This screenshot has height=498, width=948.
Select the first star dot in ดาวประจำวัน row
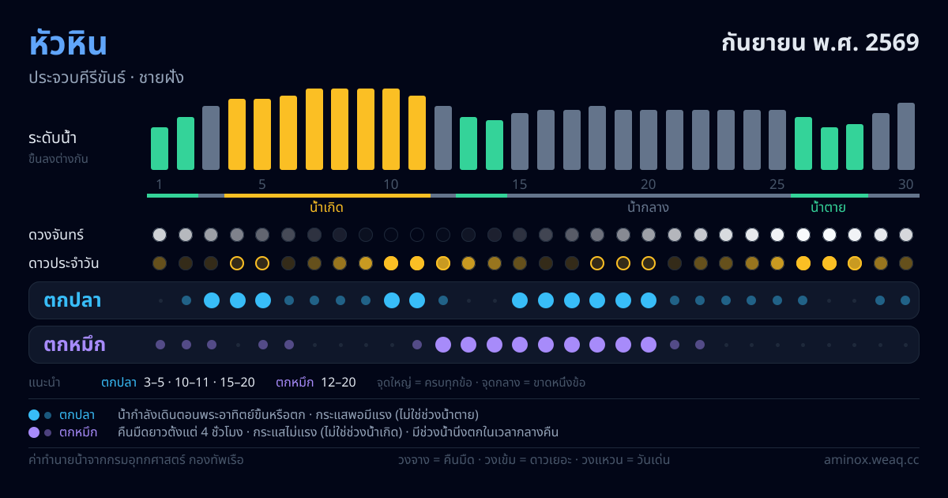(x=160, y=263)
